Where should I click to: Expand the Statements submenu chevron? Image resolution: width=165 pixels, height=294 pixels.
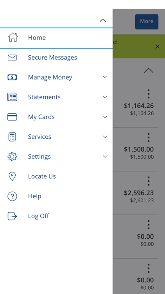point(105,97)
